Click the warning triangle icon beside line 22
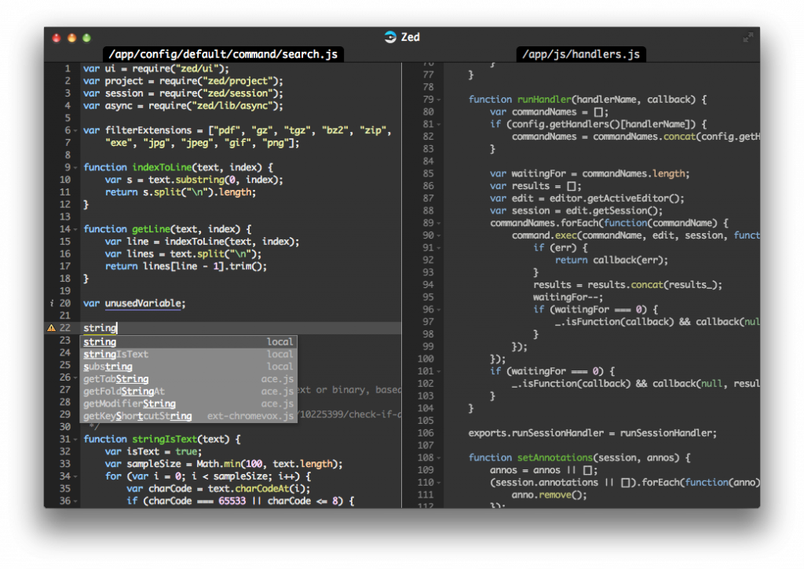This screenshot has width=804, height=569. point(52,328)
